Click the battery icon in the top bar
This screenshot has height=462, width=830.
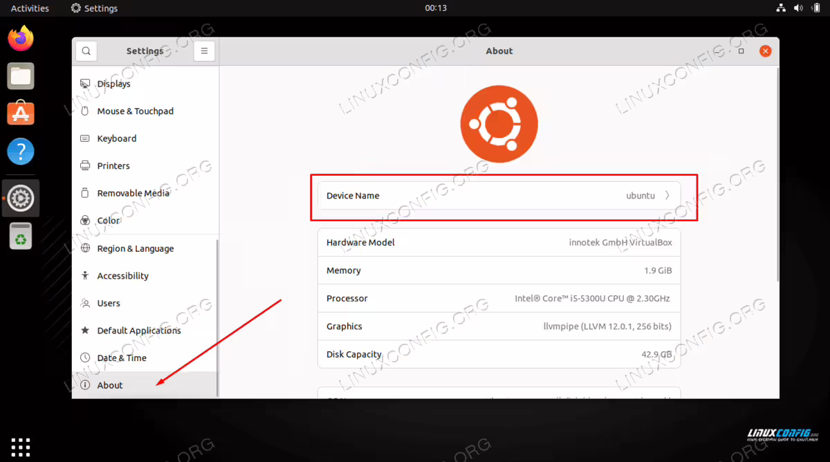(x=817, y=8)
